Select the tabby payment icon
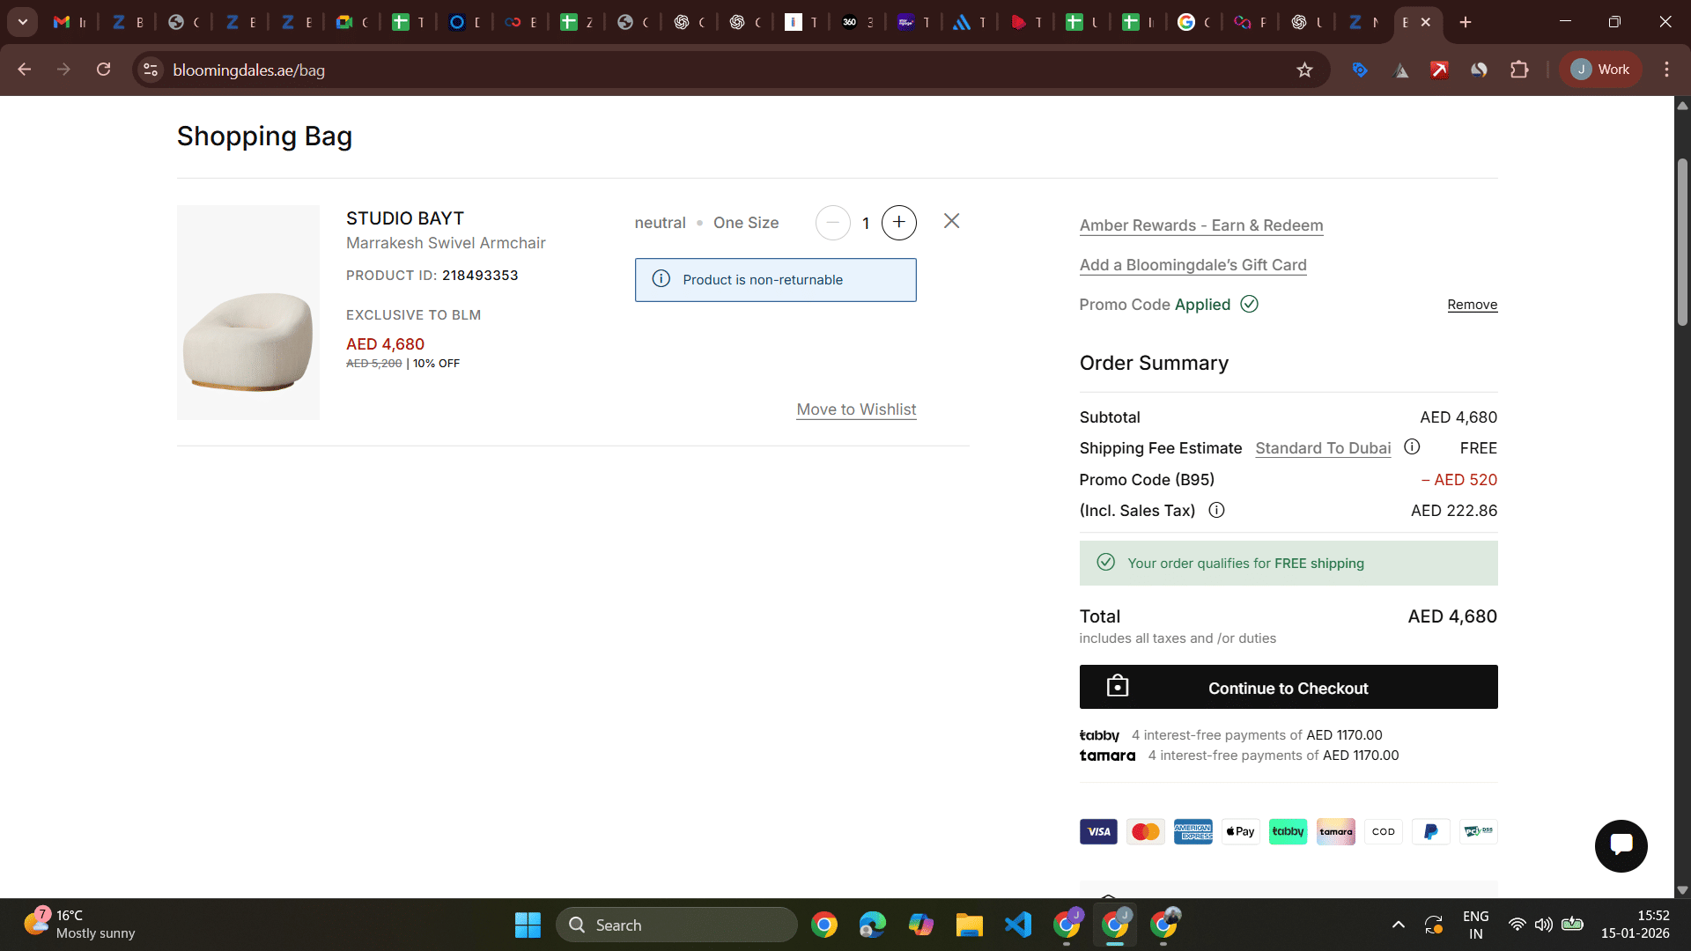 coord(1288,831)
